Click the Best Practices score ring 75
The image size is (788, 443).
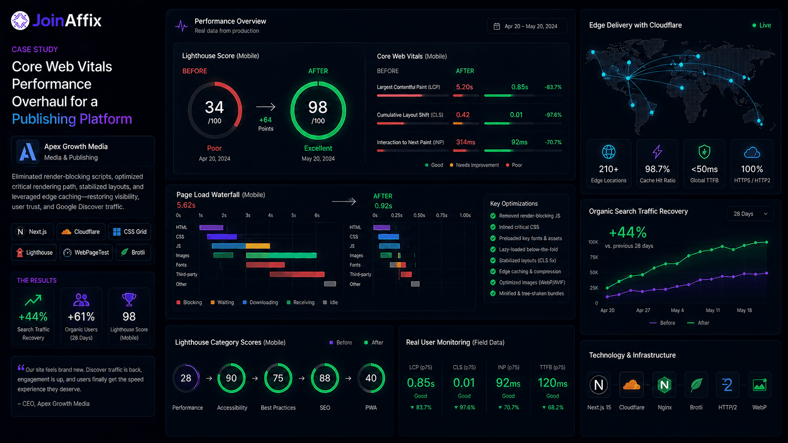[278, 378]
